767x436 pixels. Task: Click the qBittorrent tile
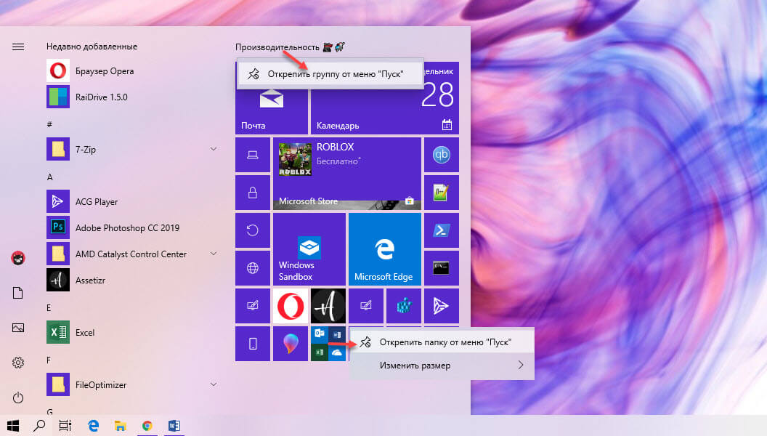[x=441, y=155]
